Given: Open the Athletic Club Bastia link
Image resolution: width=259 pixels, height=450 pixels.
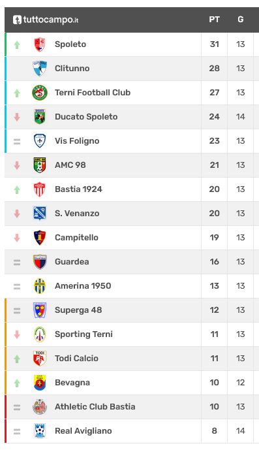Looking at the screenshot, I should click(95, 407).
